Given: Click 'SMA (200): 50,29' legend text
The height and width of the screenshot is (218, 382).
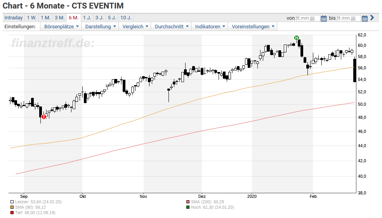Looking at the screenshot, I should point(207,202).
